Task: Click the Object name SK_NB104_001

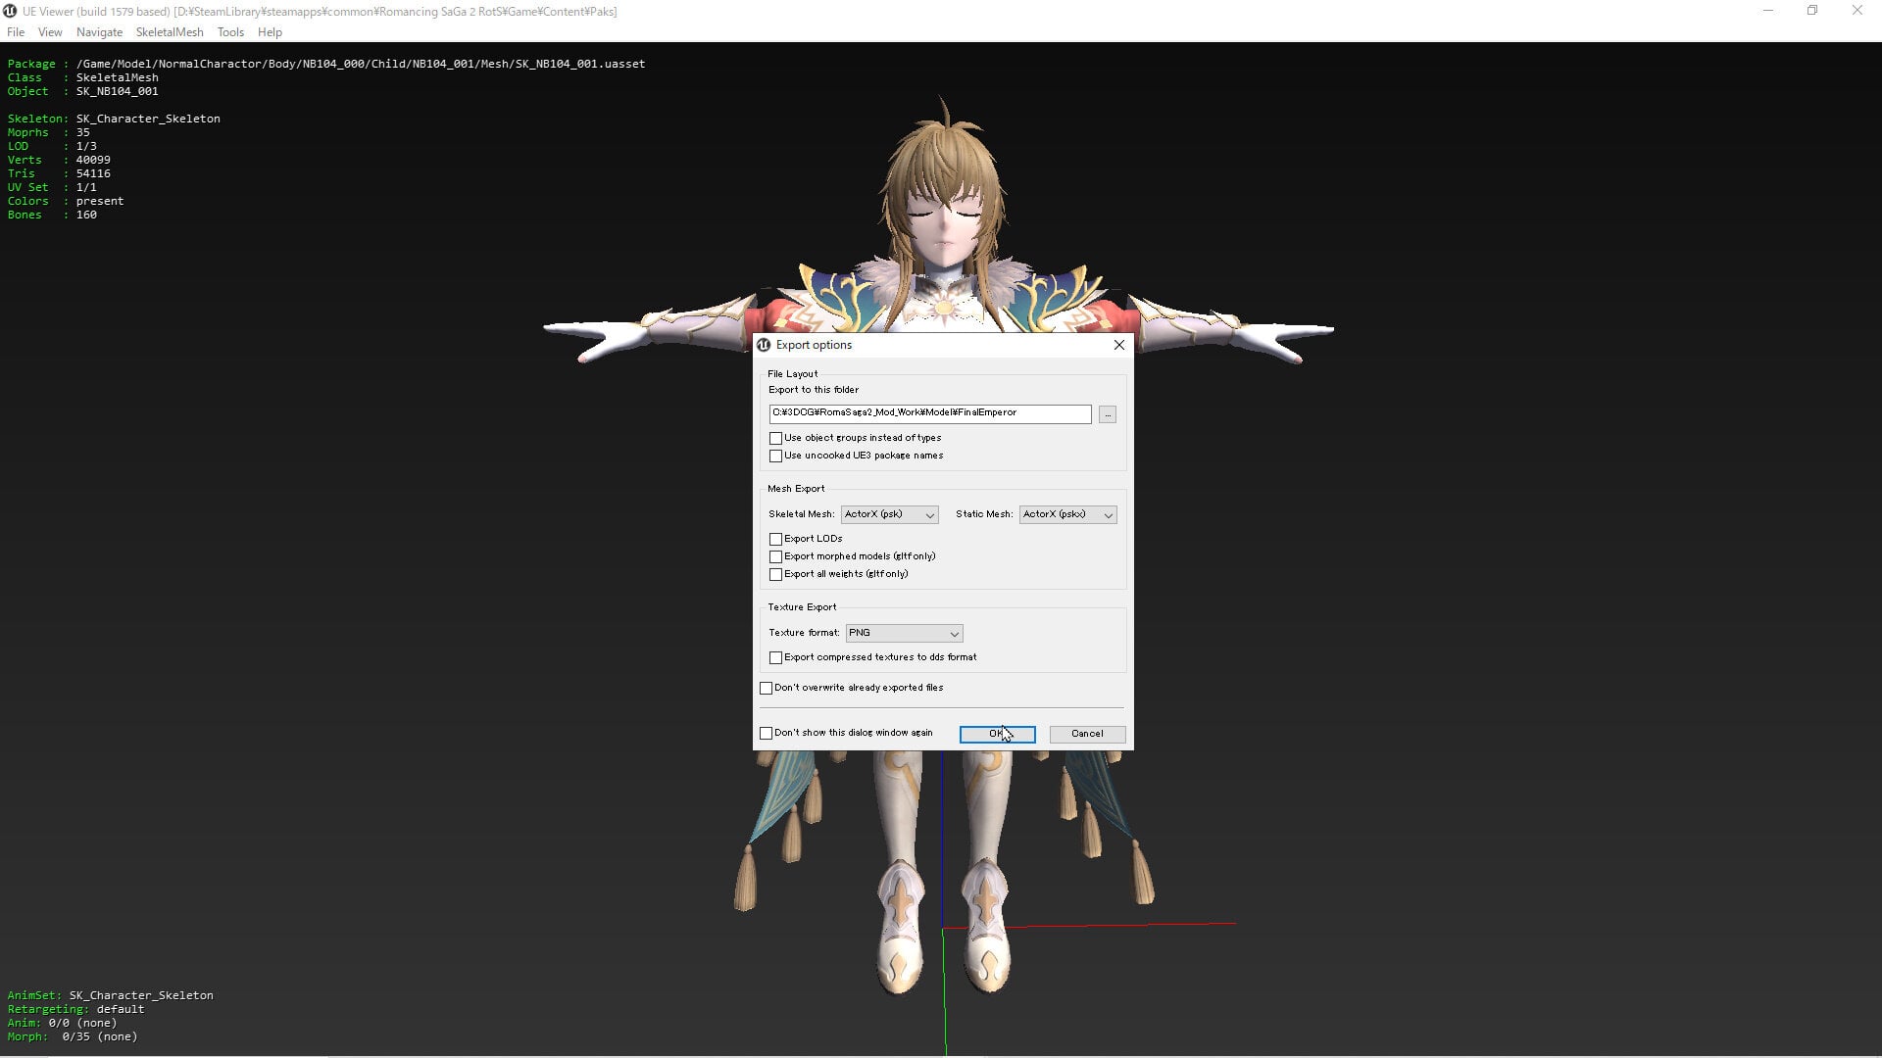Action: click(x=117, y=91)
